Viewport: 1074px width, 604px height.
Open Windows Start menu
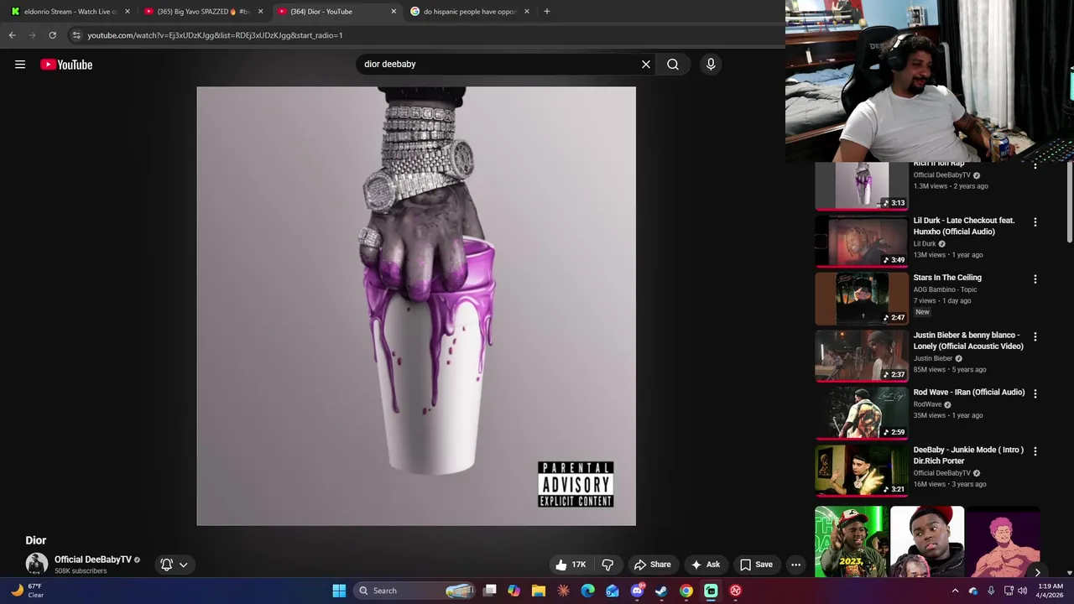point(339,591)
